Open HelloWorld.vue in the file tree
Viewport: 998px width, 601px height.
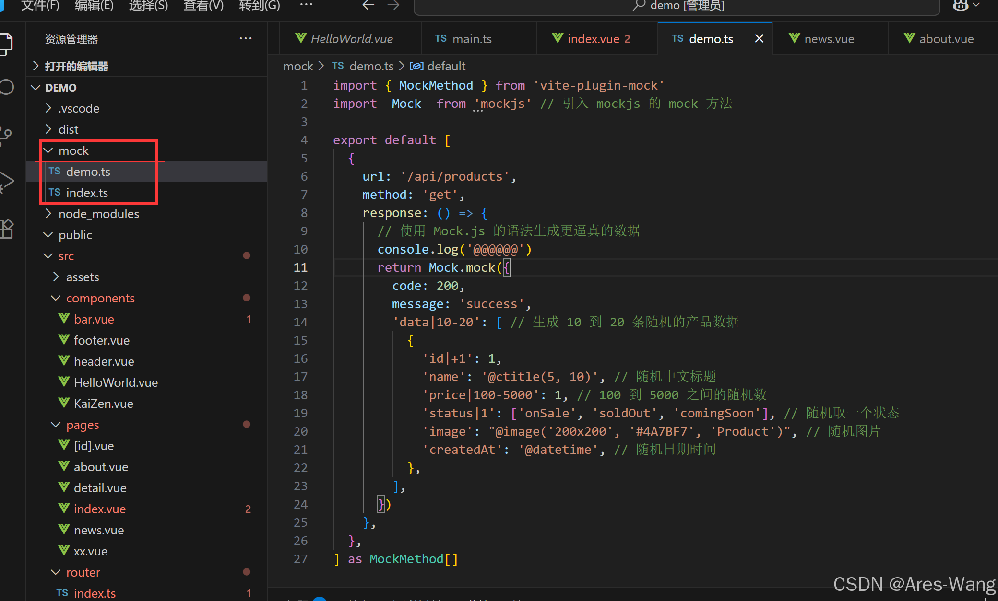[x=146, y=382]
